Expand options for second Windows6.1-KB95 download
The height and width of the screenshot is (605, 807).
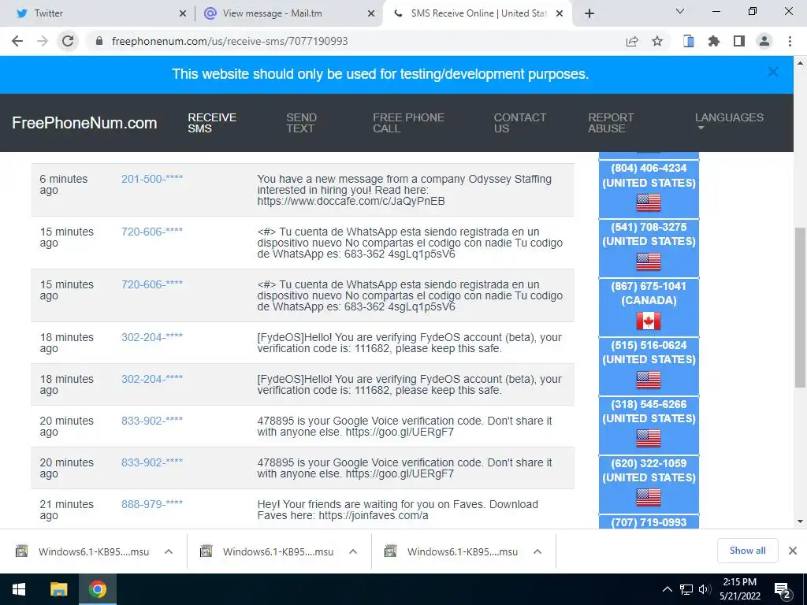(x=353, y=551)
